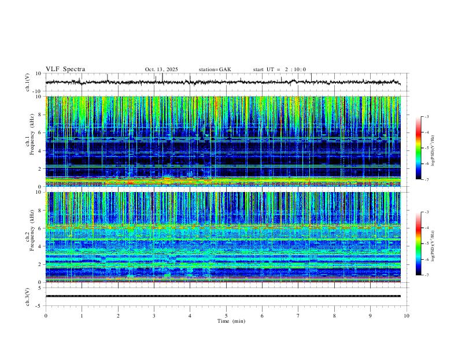458x354 pixels.
Task: Click the "Time (min)" axis title
Action: (231, 321)
